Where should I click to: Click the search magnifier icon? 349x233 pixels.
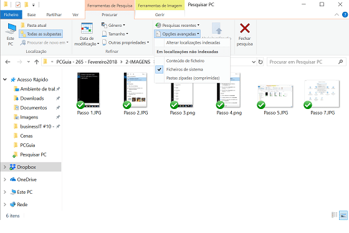click(x=340, y=62)
